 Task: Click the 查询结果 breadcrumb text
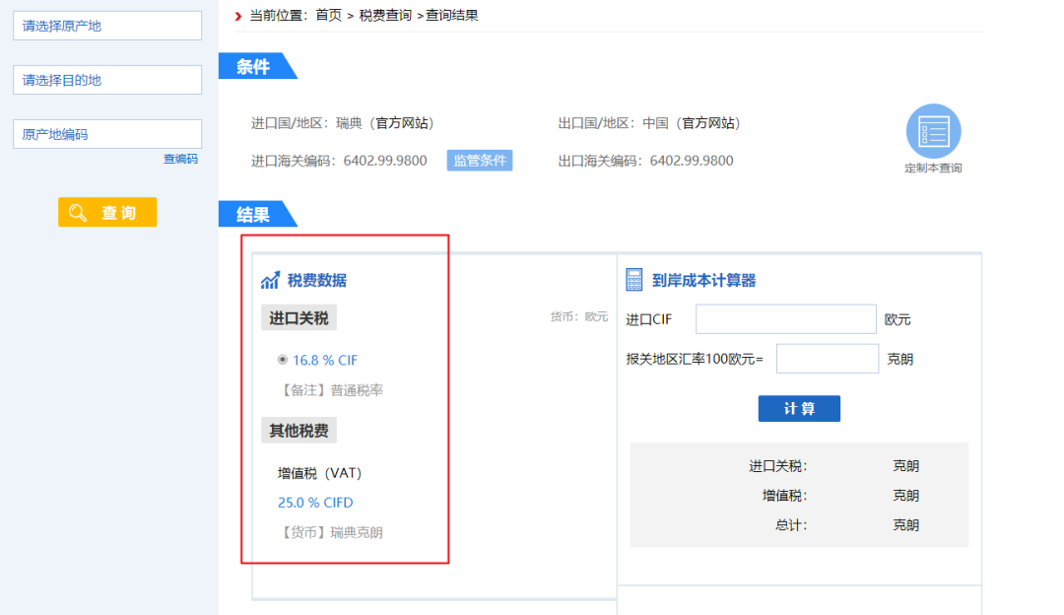[452, 16]
